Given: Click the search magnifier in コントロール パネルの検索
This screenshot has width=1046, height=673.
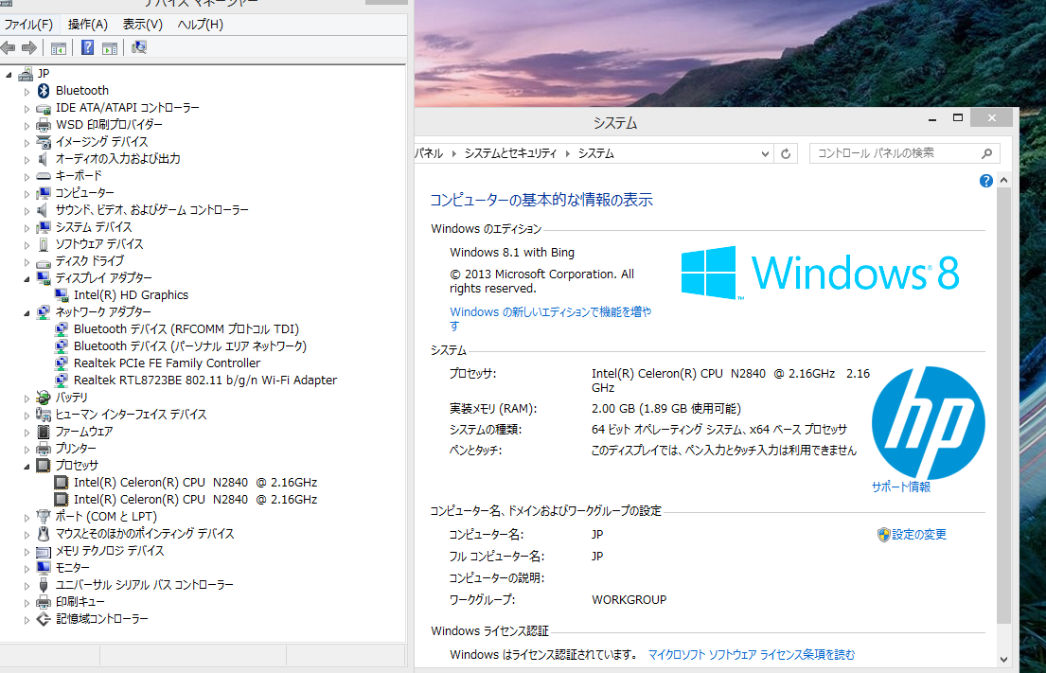Looking at the screenshot, I should pyautogui.click(x=986, y=153).
